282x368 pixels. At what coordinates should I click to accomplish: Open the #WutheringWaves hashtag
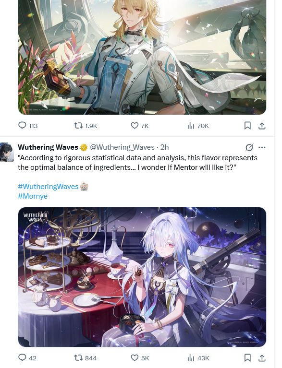click(x=48, y=187)
